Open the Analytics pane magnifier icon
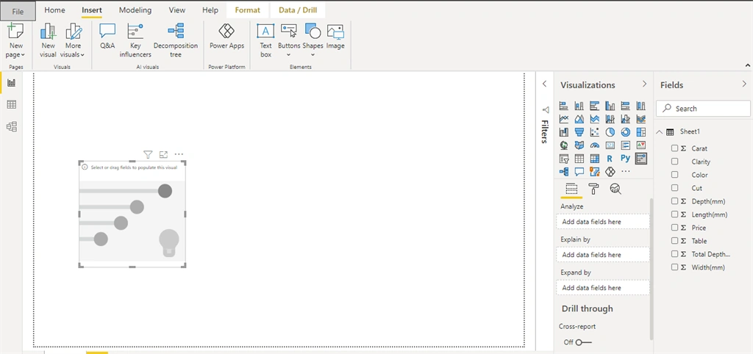Viewport: 753px width, 354px height. 615,189
